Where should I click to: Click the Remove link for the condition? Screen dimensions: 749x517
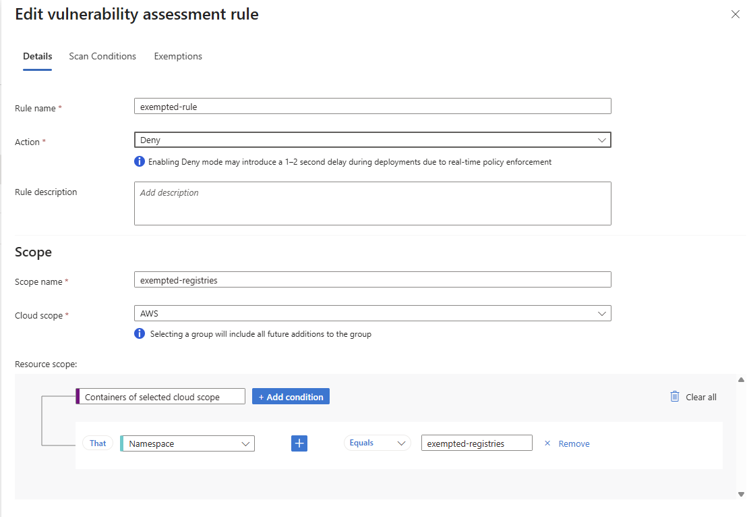tap(574, 443)
